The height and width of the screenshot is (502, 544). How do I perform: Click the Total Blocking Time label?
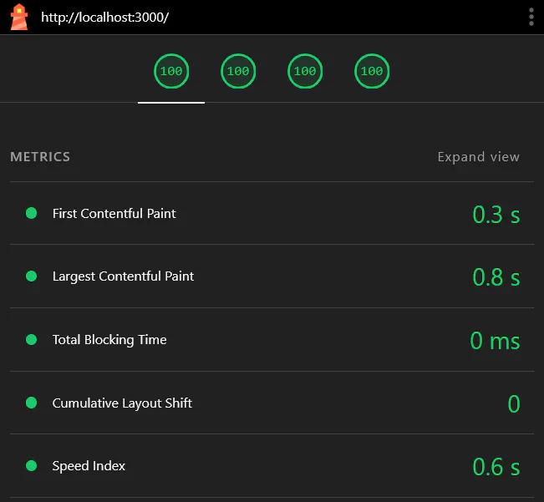tap(109, 340)
